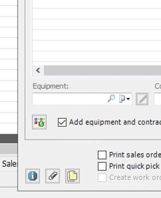Enable the Print sales order checkbox
Viewport: 161px width, 198px height.
pyautogui.click(x=102, y=155)
